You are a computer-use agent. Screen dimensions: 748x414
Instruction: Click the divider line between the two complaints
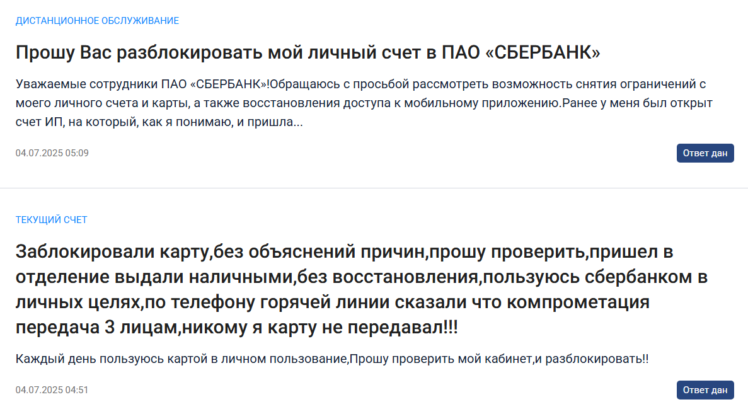pos(374,188)
